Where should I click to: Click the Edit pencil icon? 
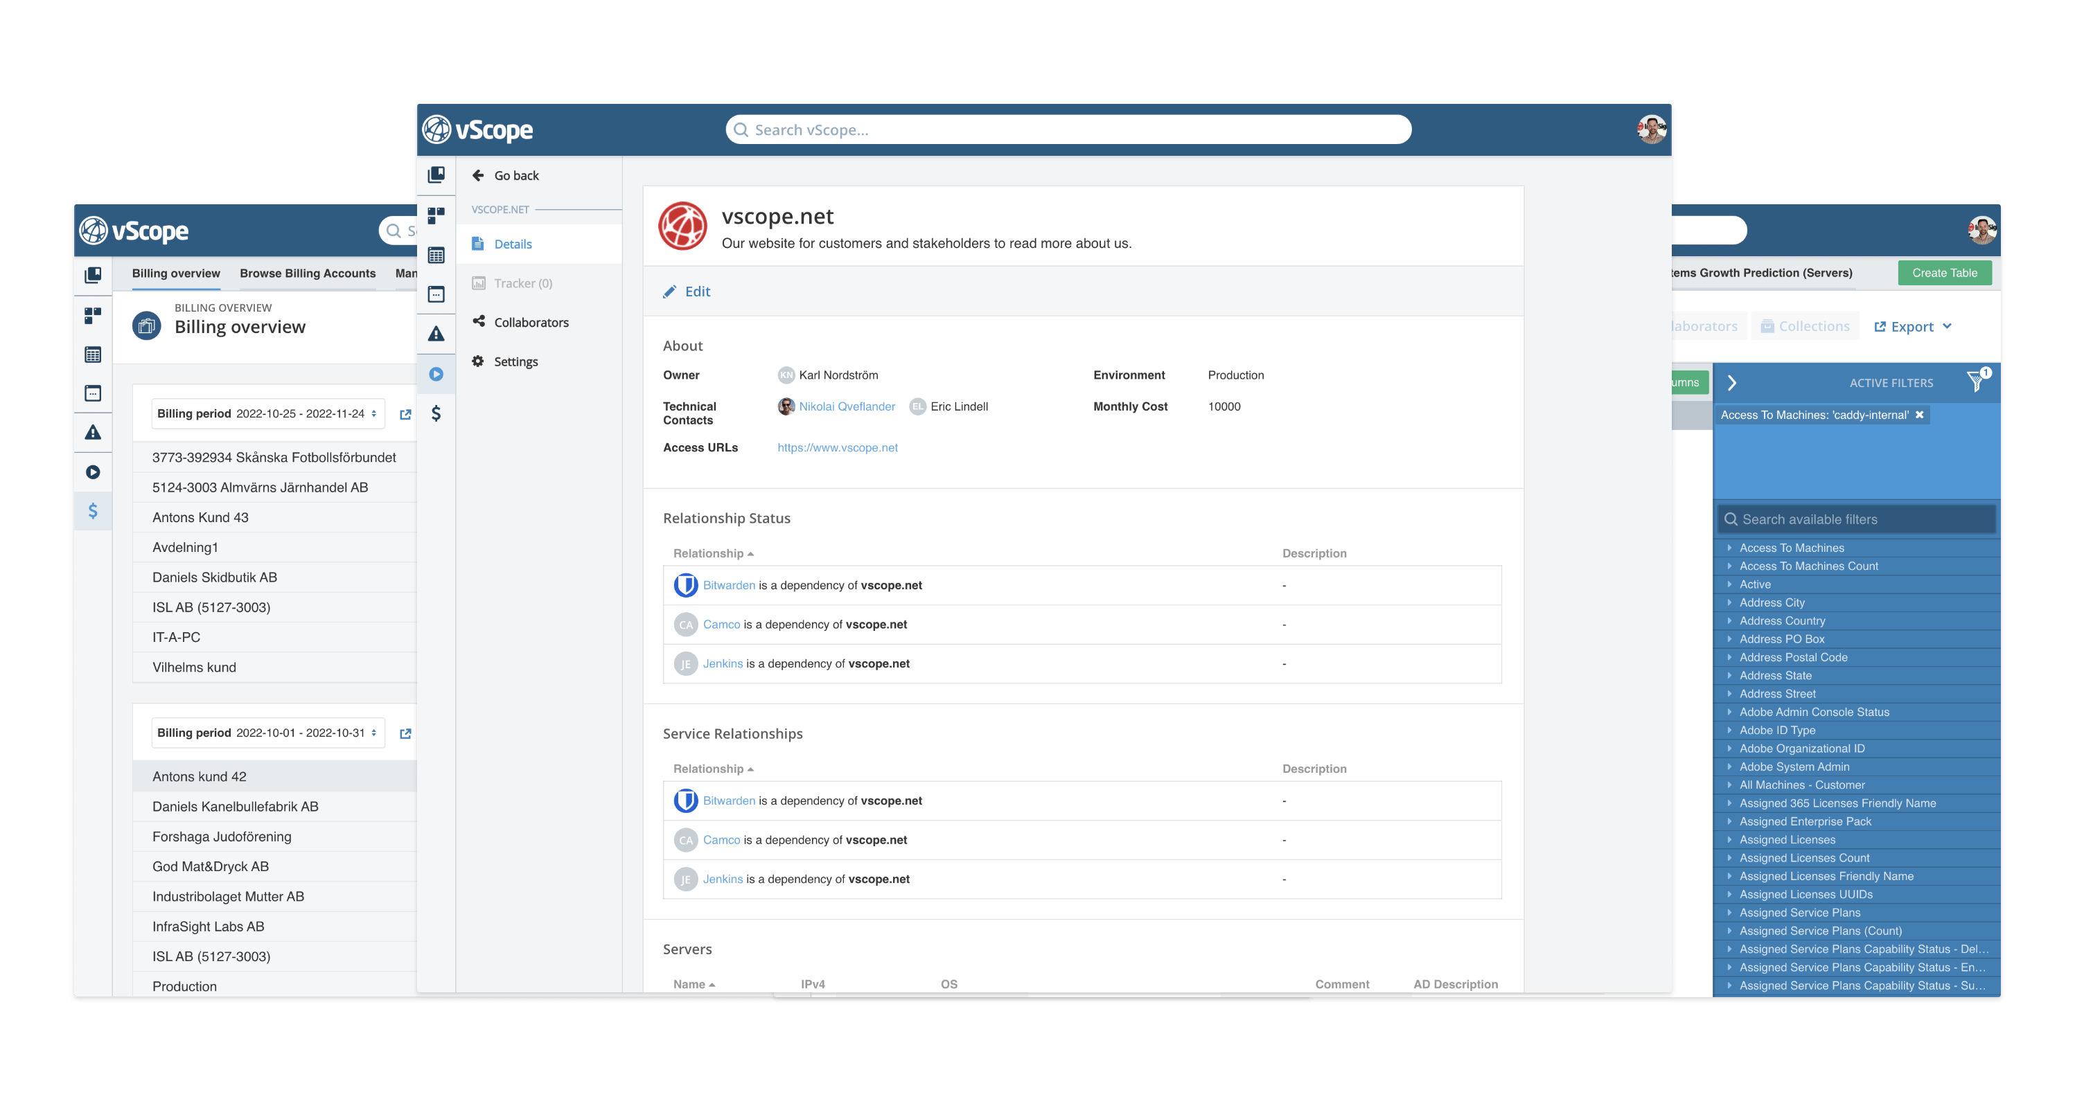point(669,292)
